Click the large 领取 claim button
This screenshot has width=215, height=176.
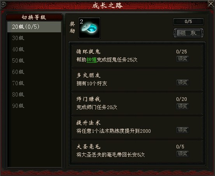coord(189,33)
